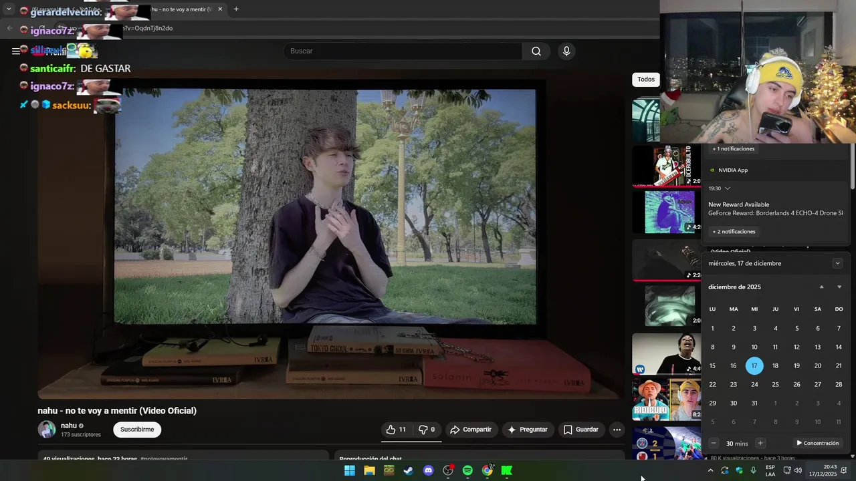Share the video via Compartir

pos(470,430)
